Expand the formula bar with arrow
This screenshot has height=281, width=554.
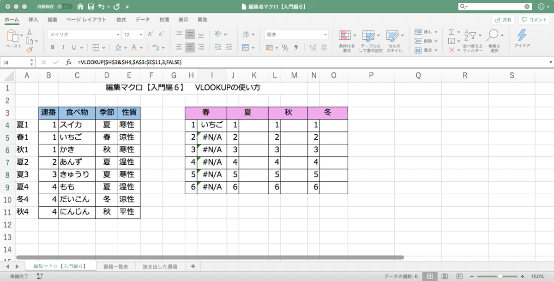point(550,62)
